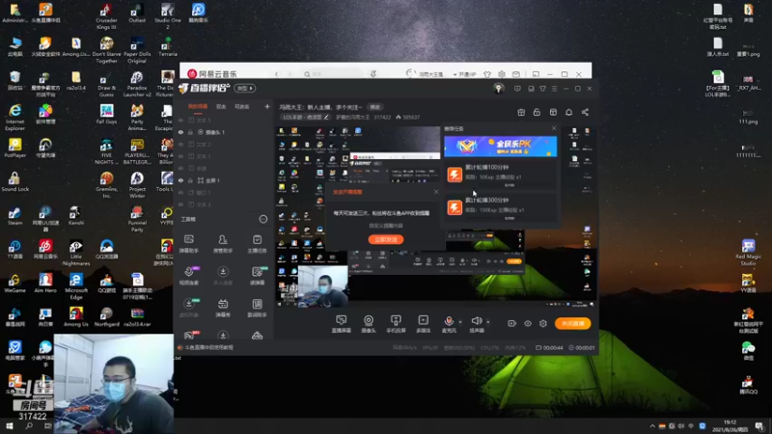The image size is (772, 434).
Task: Open the notification bell icon
Action: coord(568,112)
